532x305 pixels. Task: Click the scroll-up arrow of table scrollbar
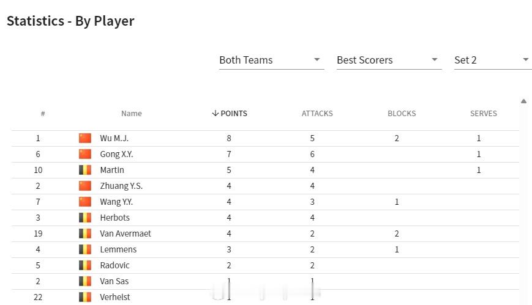click(x=523, y=101)
